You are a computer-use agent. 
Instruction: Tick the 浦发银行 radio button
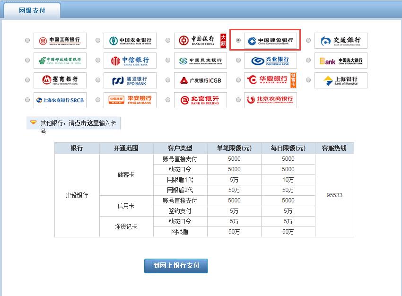pos(98,80)
